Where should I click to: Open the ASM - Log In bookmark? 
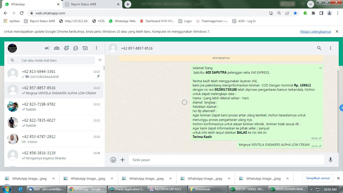point(244,21)
